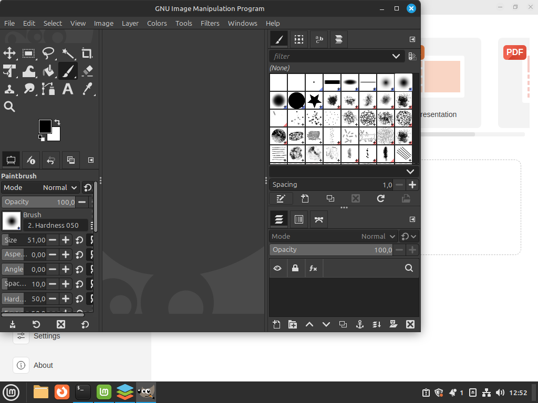Open the Paintbrush Mode dropdown
Image resolution: width=538 pixels, height=403 pixels.
tap(40, 187)
